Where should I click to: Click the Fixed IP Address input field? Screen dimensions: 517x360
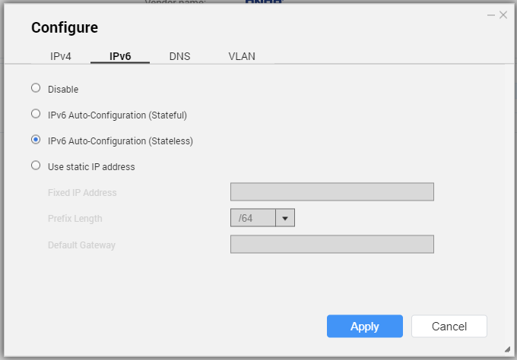coord(331,192)
